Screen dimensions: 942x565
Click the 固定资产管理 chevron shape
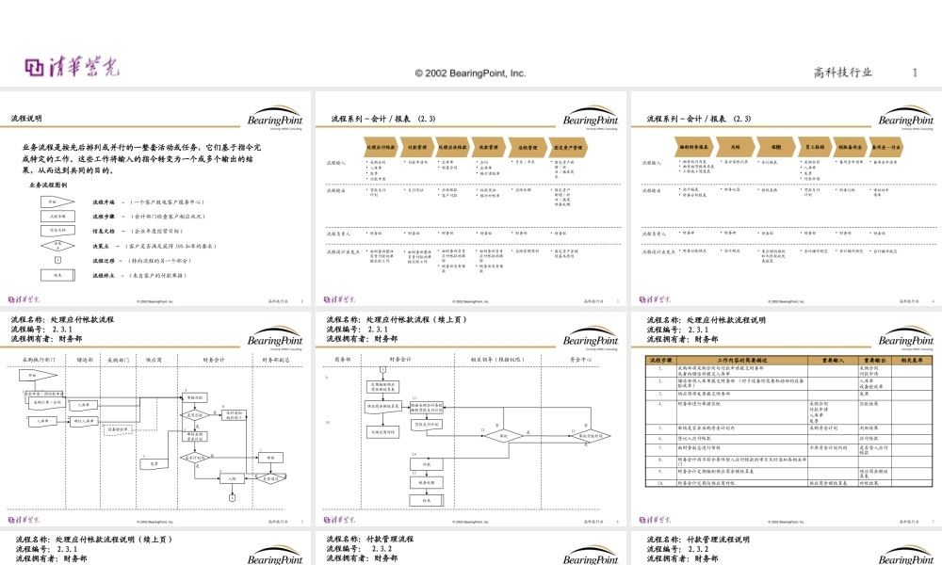[568, 147]
